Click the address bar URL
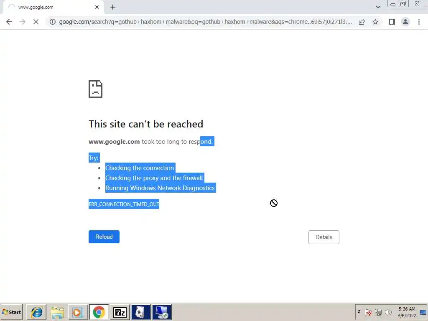Viewport: 428px width, 321px height. (205, 22)
